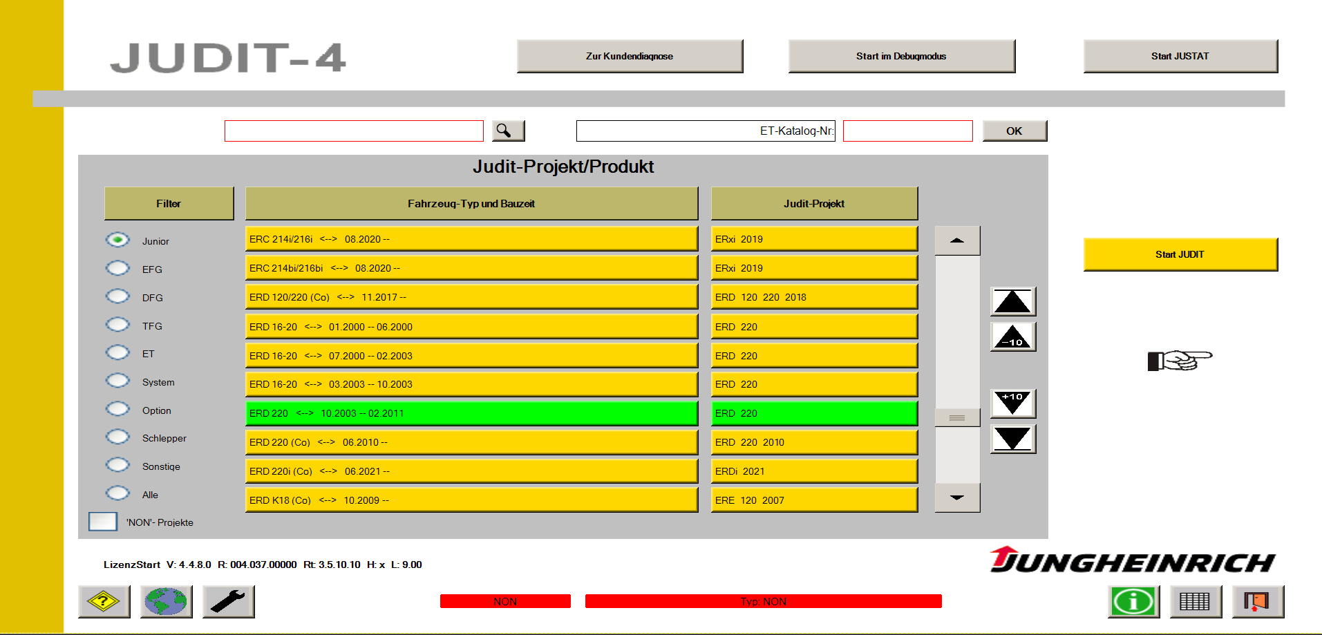Select row ERD 220 (Co) 06.2010

(x=471, y=442)
